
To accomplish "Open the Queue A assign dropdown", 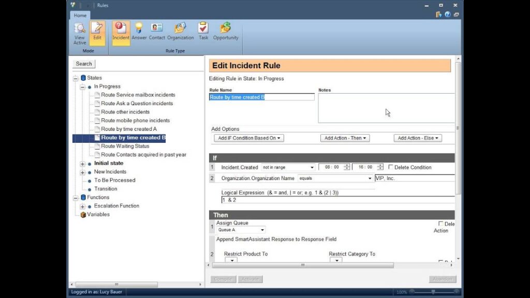I will tap(241, 230).
